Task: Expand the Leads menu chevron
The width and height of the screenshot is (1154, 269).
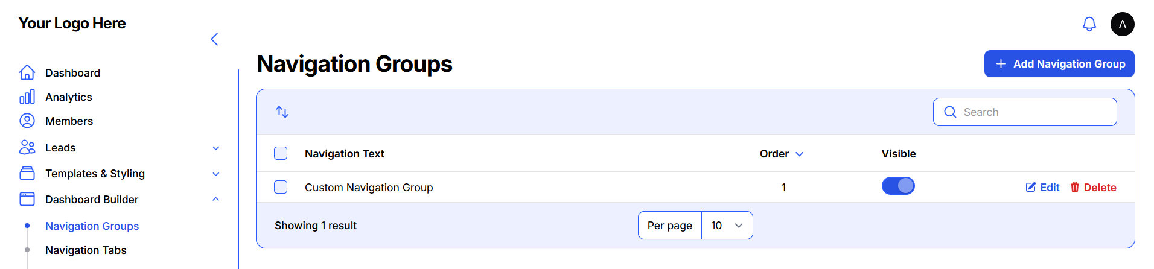Action: [x=216, y=148]
